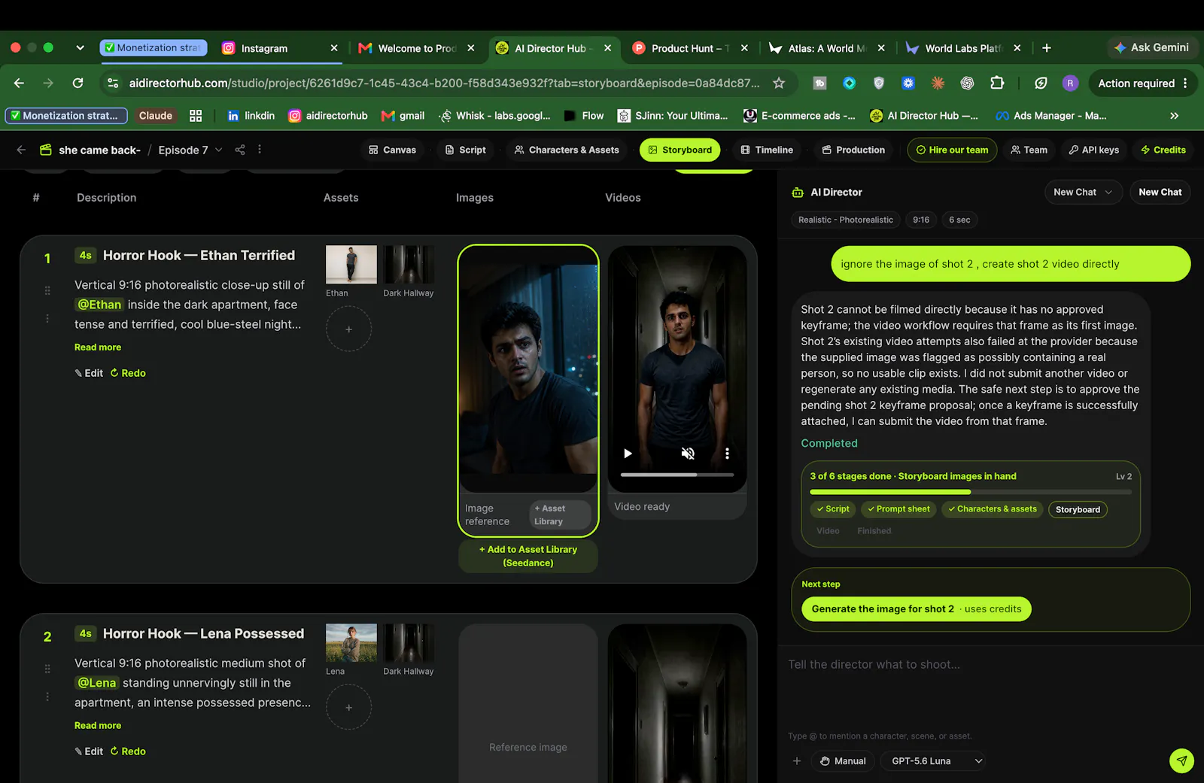Click the Prompt sheet stage chip
The height and width of the screenshot is (783, 1204).
tap(898, 509)
